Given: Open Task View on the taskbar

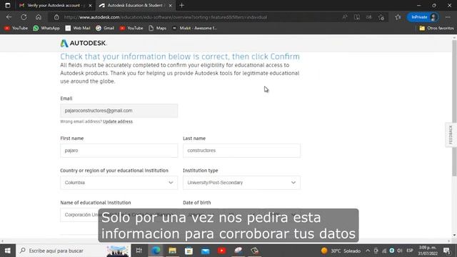Looking at the screenshot, I should pyautogui.click(x=139, y=251).
